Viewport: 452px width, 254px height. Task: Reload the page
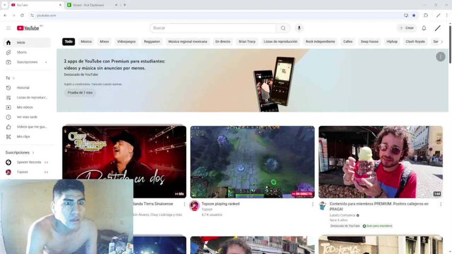pyautogui.click(x=22, y=15)
